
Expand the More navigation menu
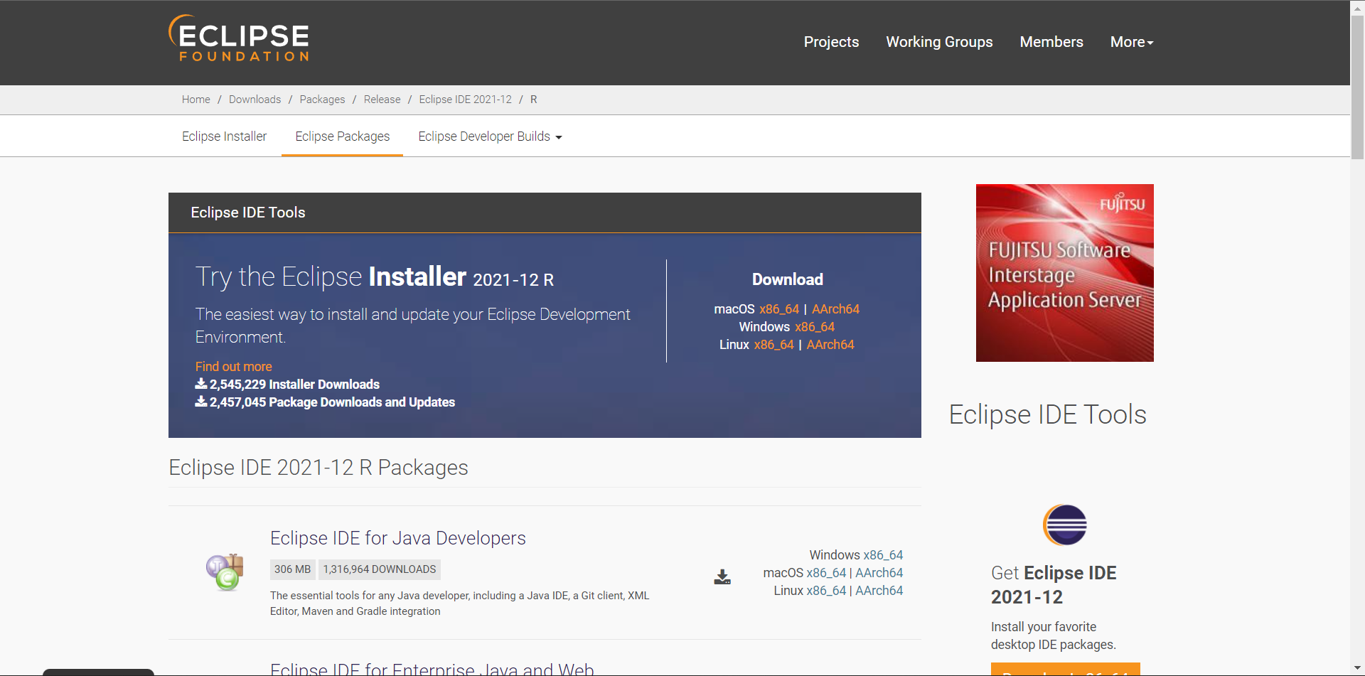(x=1131, y=42)
